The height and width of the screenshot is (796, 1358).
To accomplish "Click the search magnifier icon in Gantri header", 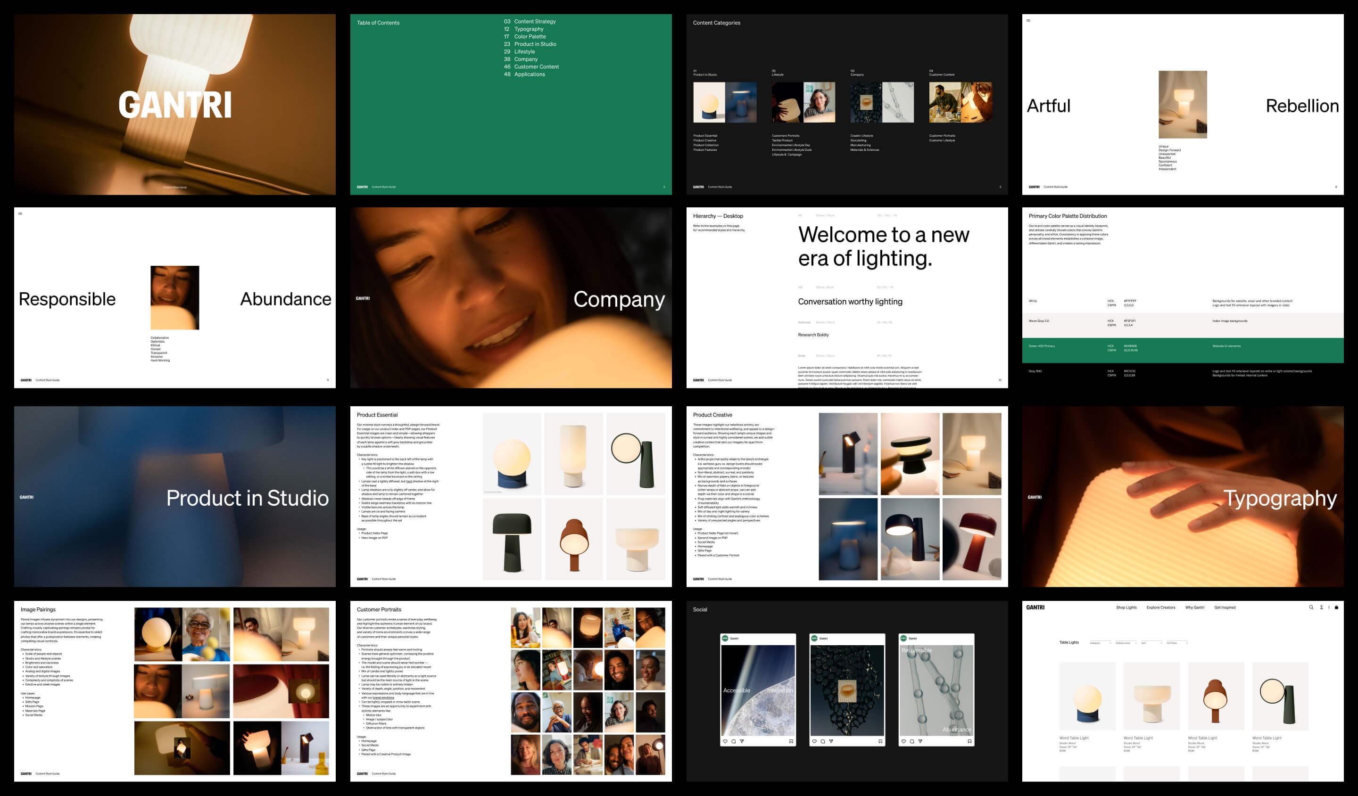I will pyautogui.click(x=1311, y=607).
